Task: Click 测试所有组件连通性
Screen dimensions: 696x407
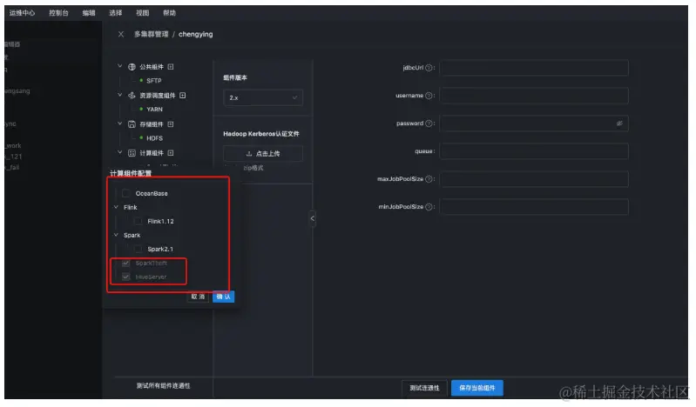Action: coord(164,386)
